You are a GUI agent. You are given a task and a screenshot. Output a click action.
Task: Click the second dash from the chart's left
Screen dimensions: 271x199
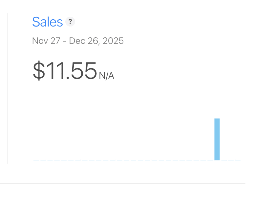tap(43, 160)
